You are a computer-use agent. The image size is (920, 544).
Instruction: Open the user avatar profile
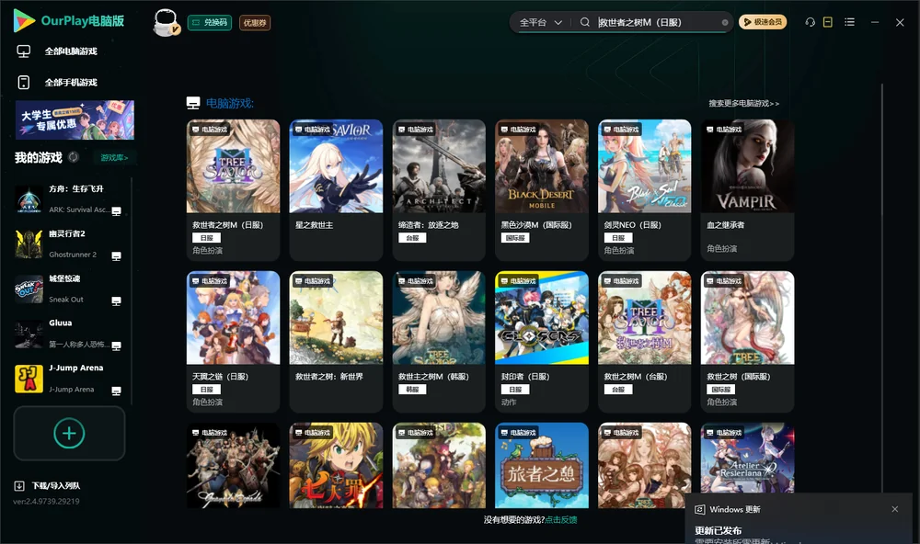pyautogui.click(x=166, y=22)
